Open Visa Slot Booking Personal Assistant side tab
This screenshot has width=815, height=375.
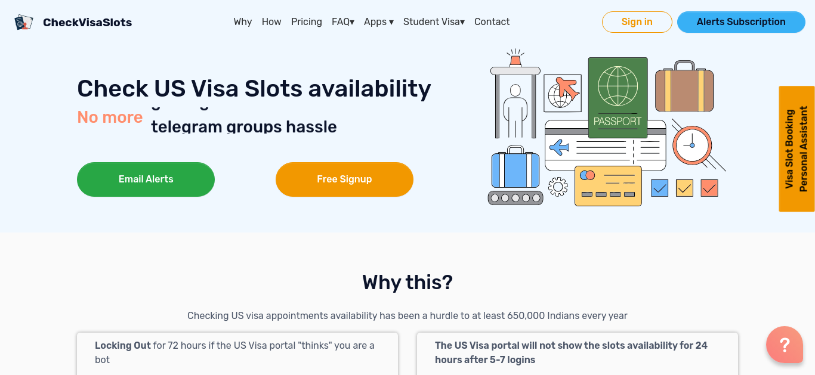coord(797,149)
